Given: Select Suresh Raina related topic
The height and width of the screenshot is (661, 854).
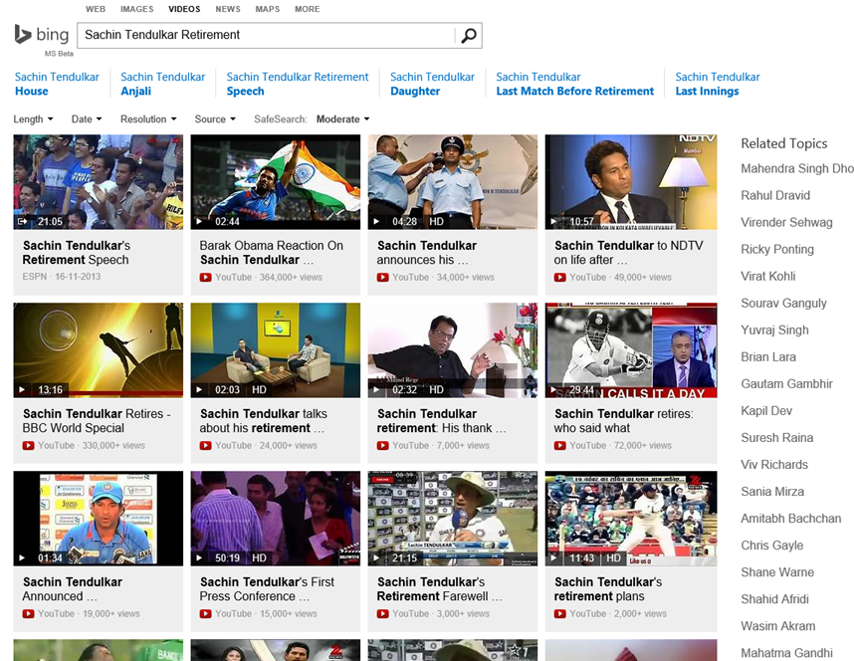Looking at the screenshot, I should pyautogui.click(x=776, y=438).
